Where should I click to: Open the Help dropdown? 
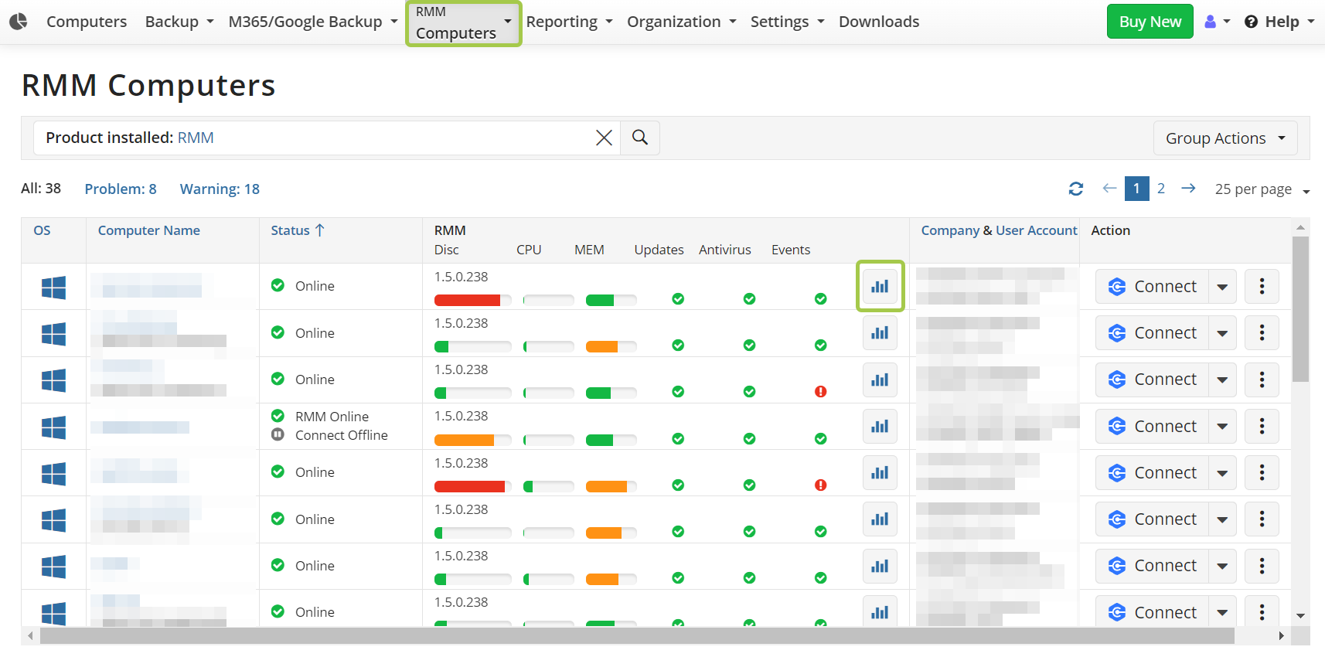1279,22
